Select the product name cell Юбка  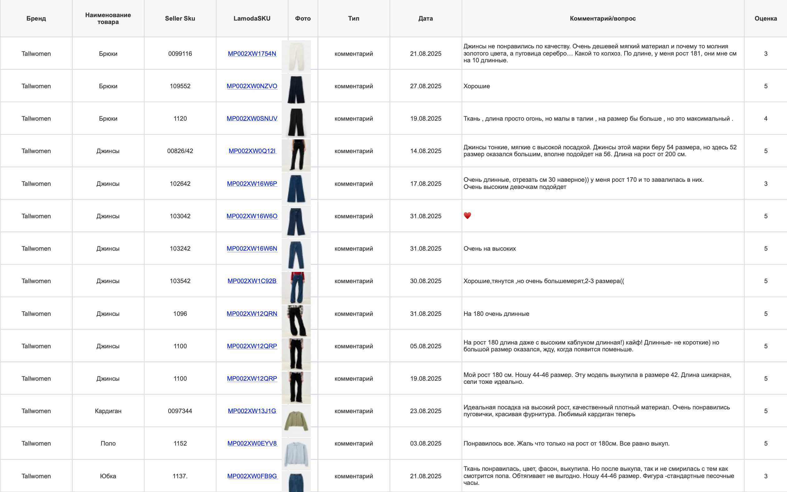(108, 476)
